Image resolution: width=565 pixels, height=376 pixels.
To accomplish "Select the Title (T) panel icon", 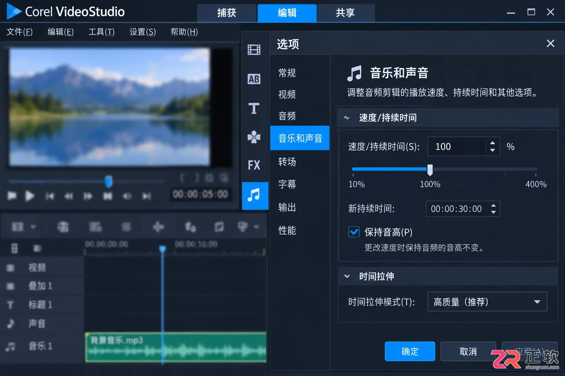I will point(254,108).
